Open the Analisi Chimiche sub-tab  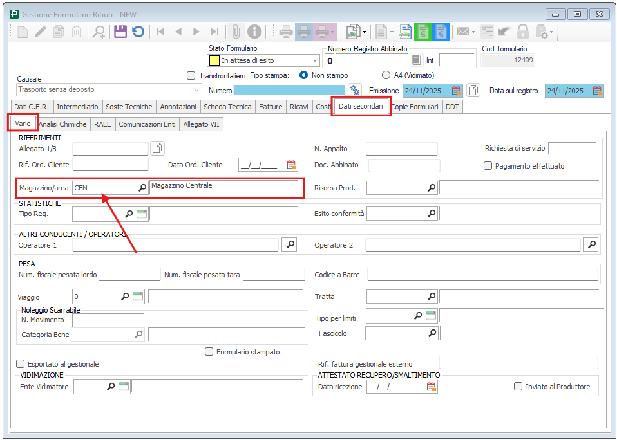point(62,124)
